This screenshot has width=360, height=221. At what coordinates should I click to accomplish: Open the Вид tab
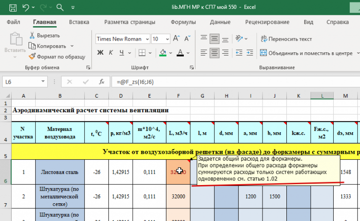[x=308, y=22]
